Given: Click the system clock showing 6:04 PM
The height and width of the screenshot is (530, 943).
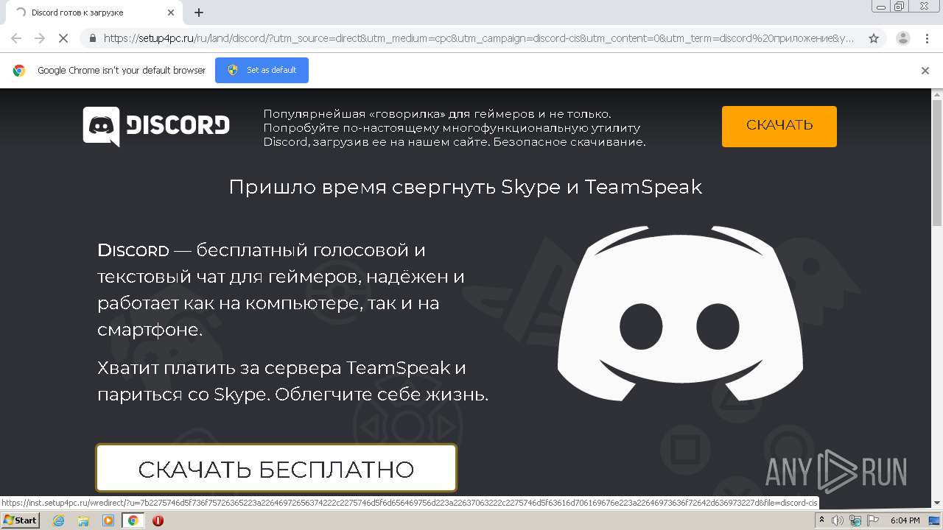Looking at the screenshot, I should (905, 520).
